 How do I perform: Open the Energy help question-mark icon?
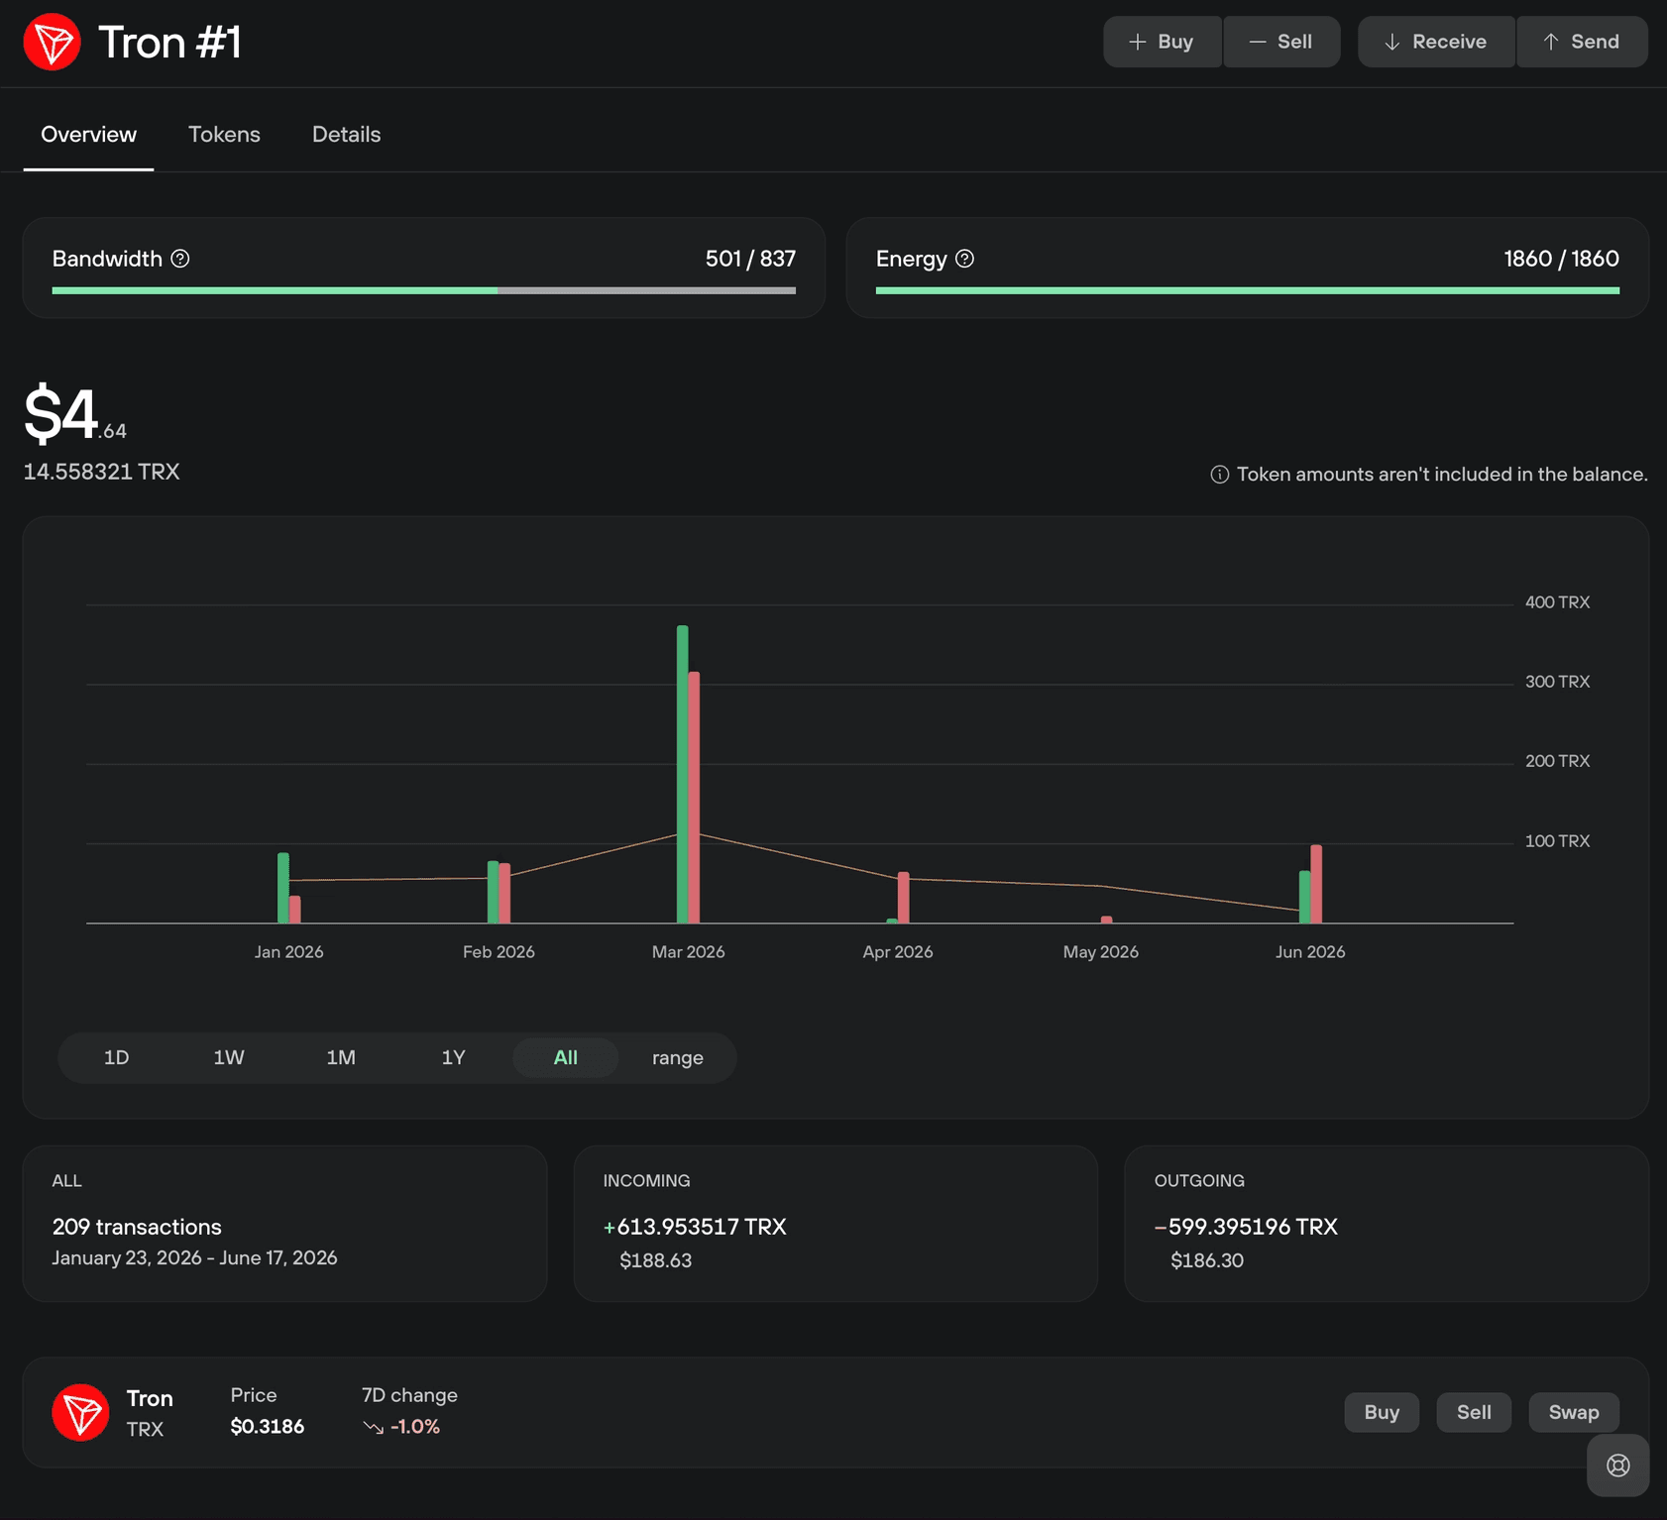tap(964, 259)
